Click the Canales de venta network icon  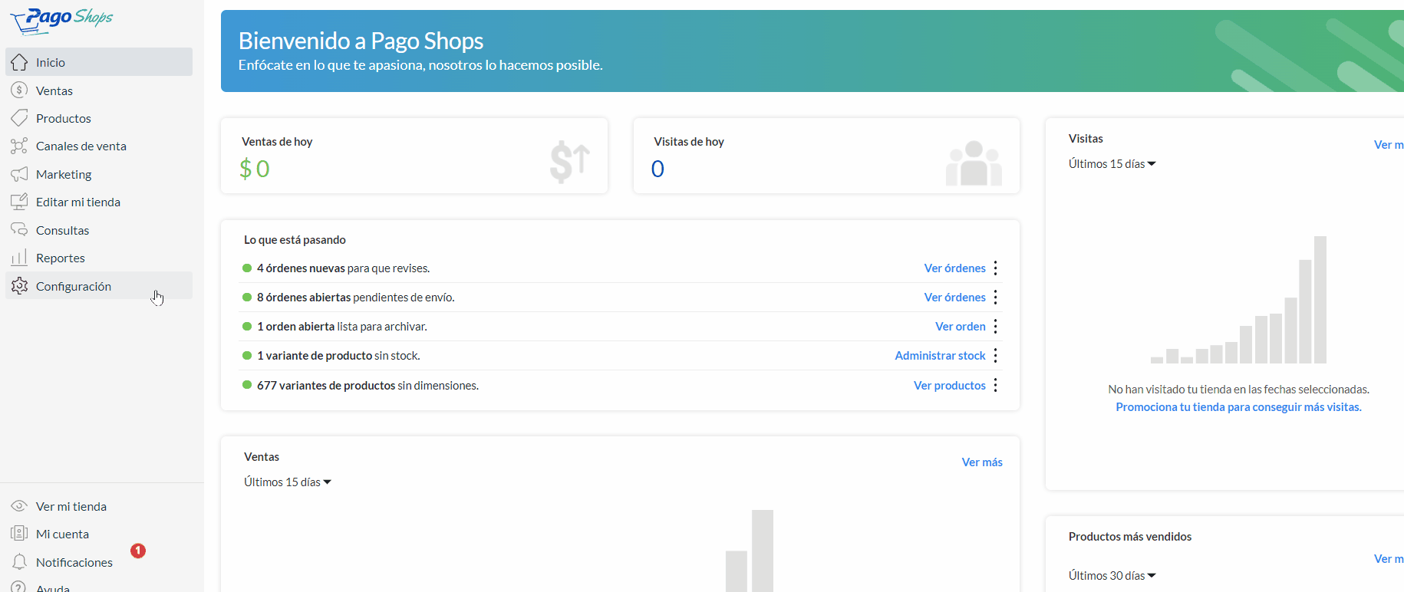coord(19,146)
